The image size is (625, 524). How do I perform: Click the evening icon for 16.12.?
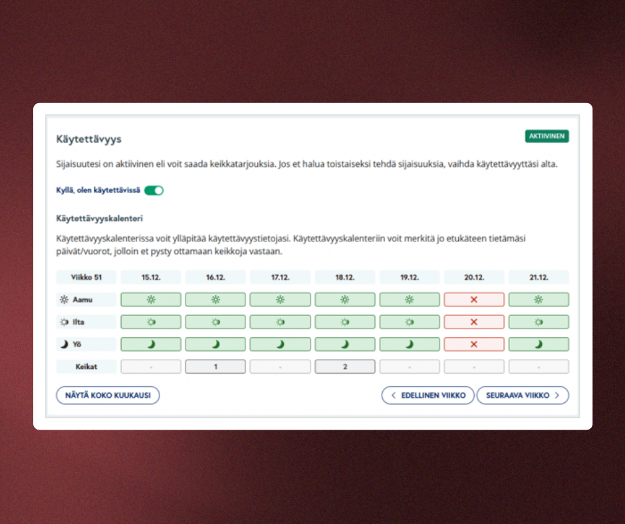pyautogui.click(x=215, y=322)
